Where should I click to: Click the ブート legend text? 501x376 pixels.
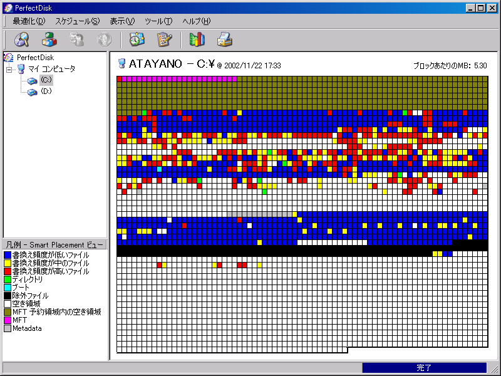21,288
